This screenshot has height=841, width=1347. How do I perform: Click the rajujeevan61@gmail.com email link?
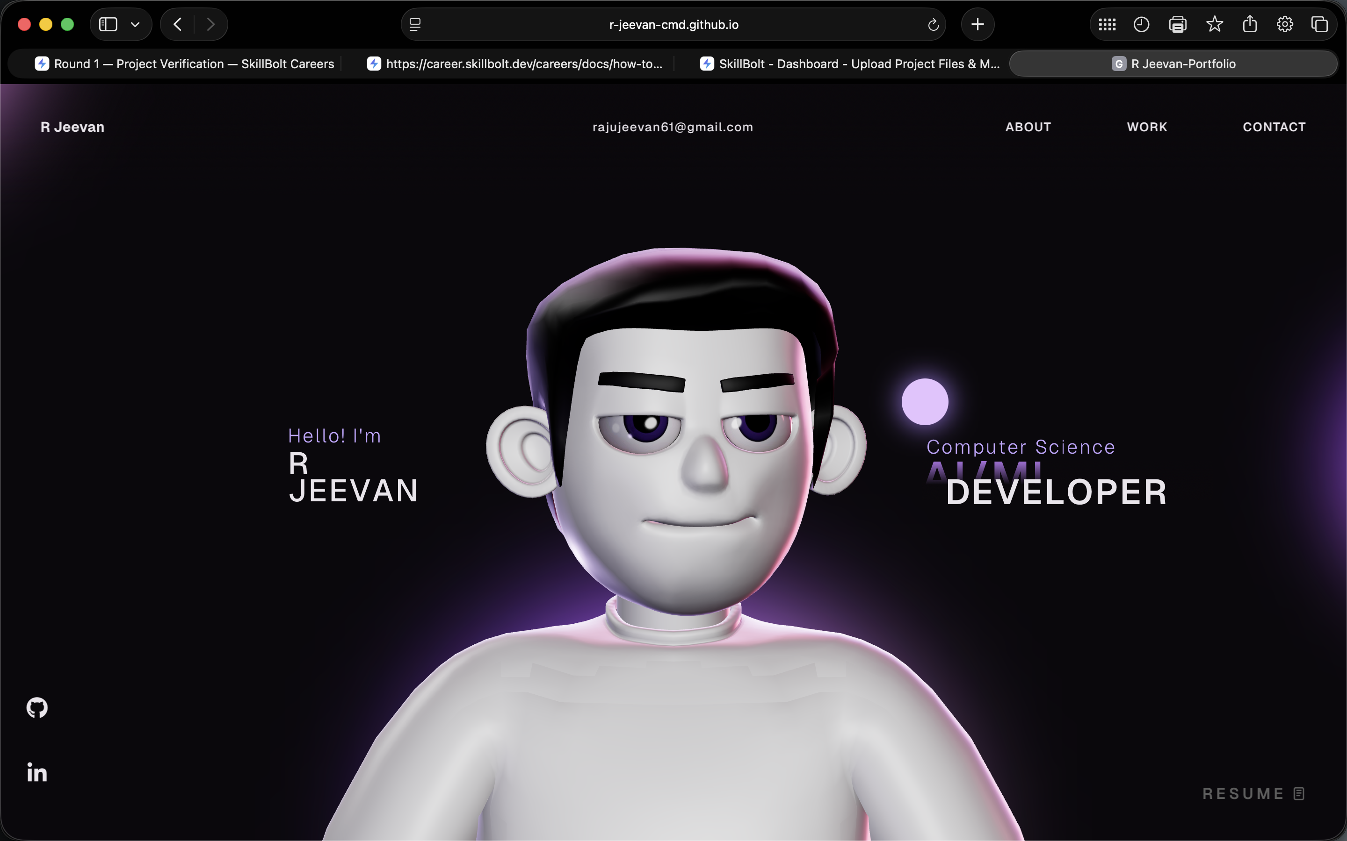coord(673,127)
